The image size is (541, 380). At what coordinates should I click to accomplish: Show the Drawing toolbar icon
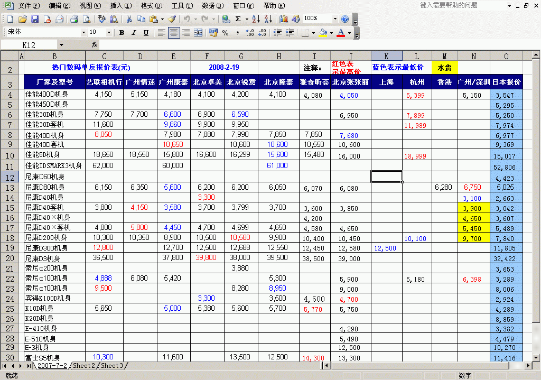point(296,19)
